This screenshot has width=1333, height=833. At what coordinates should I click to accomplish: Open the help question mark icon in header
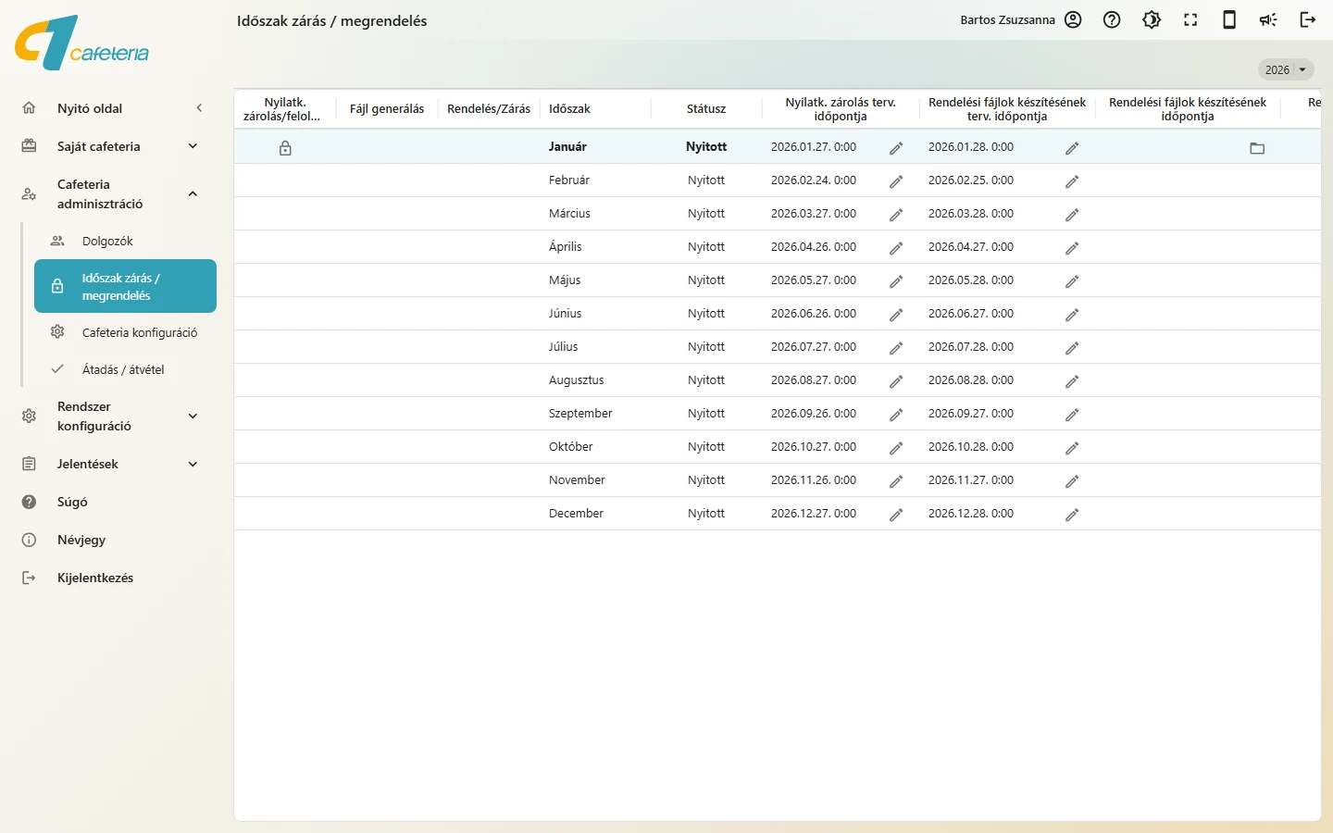pos(1112,19)
